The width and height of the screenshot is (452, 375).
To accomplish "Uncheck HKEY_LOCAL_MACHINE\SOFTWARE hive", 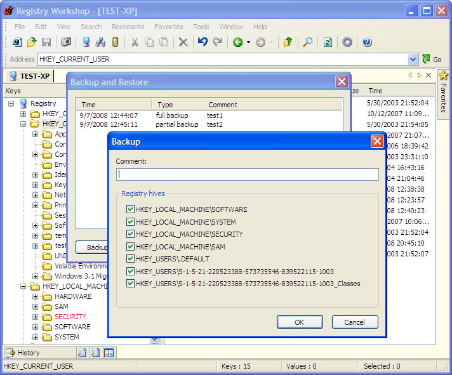I will click(131, 209).
